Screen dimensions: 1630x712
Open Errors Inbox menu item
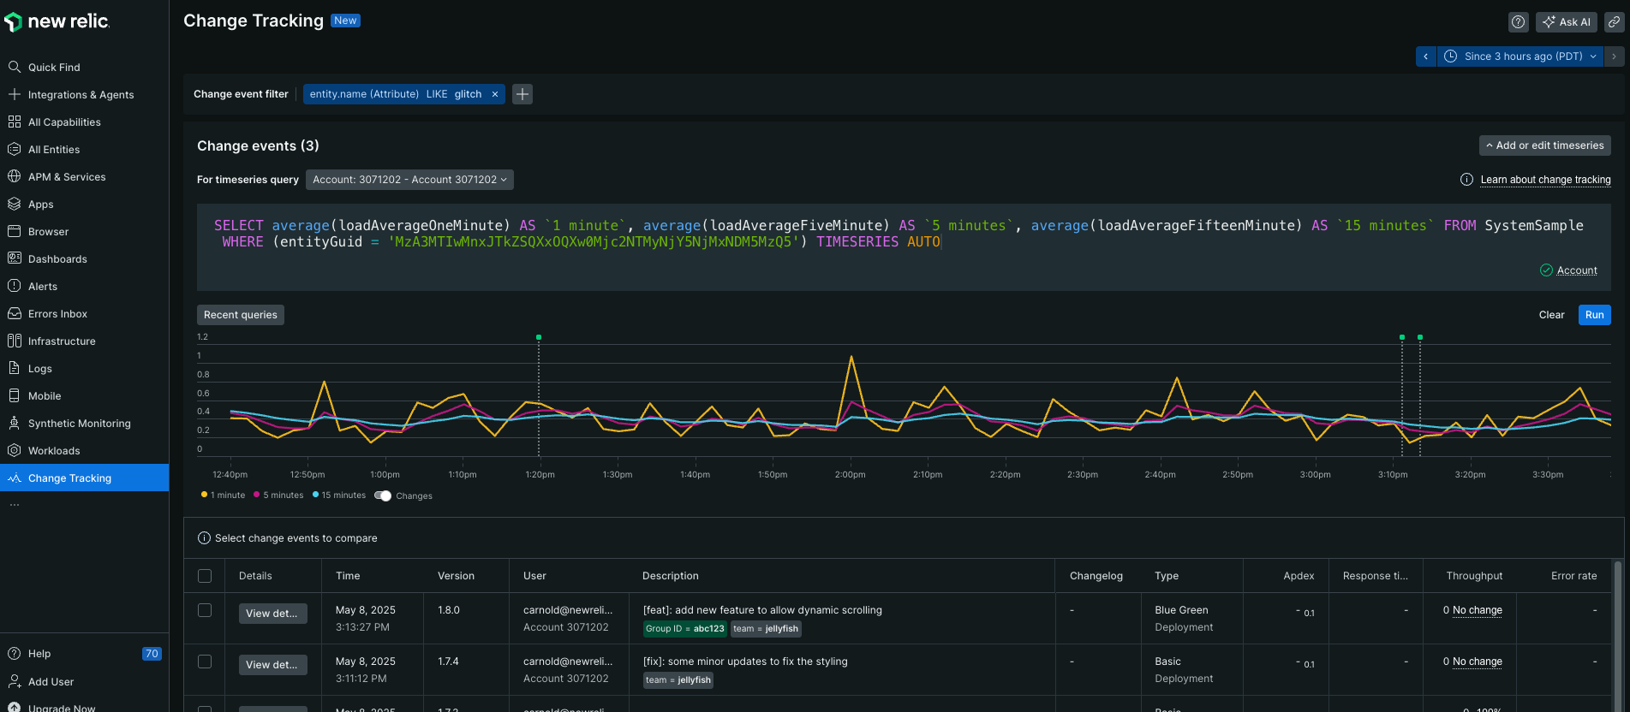84,313
